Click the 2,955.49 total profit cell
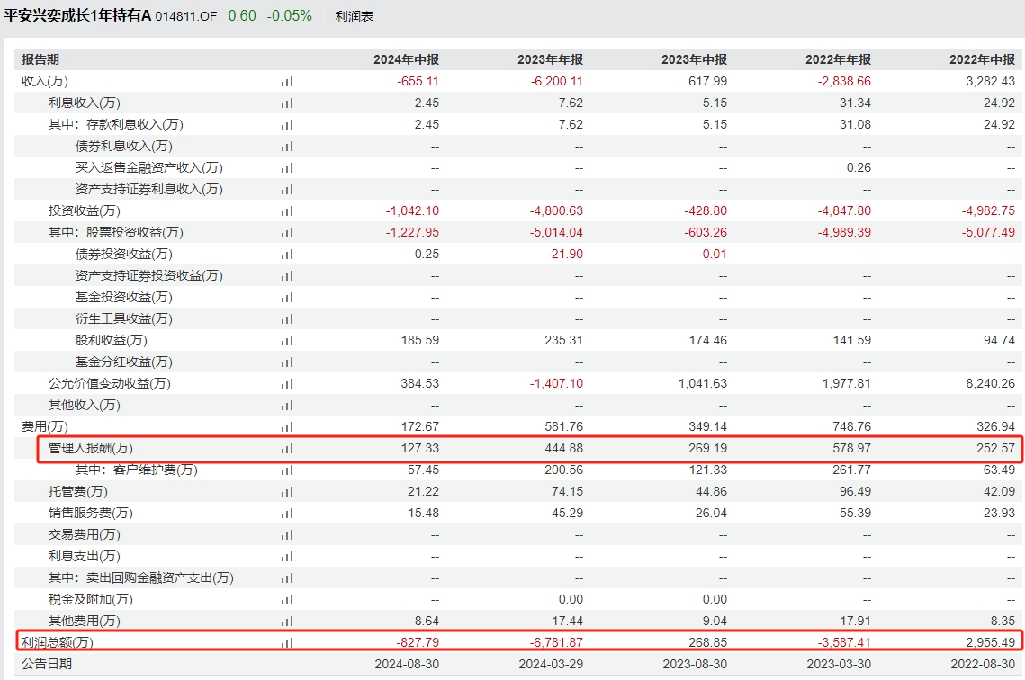 [x=991, y=642]
